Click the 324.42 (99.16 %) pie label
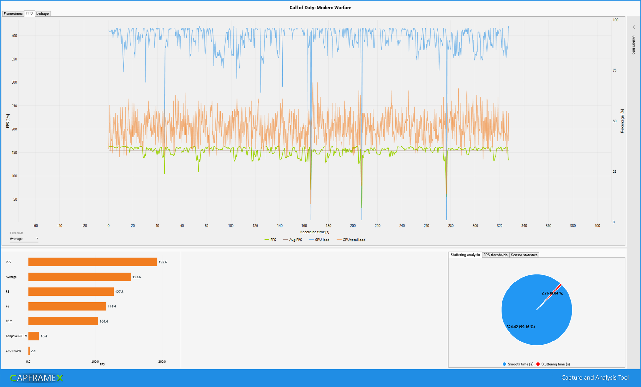 (520, 327)
